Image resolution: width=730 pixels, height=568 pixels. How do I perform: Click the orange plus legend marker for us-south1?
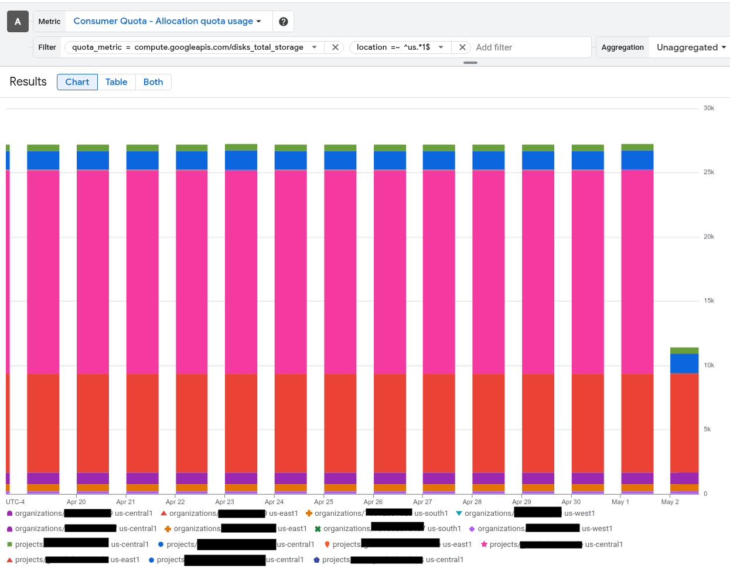point(309,513)
